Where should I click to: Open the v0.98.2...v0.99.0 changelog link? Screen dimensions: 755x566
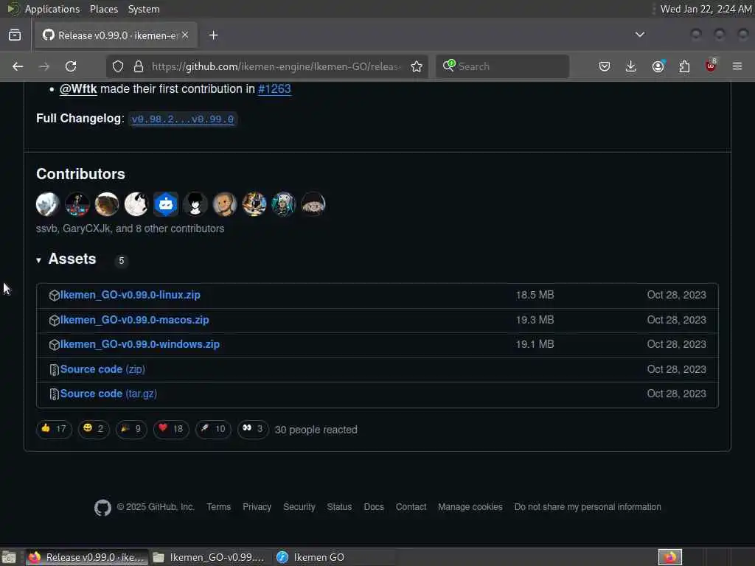pyautogui.click(x=183, y=119)
